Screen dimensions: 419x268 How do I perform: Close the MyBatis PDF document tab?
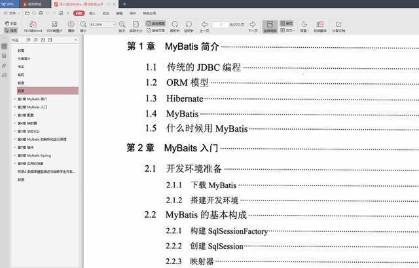pyautogui.click(x=115, y=5)
